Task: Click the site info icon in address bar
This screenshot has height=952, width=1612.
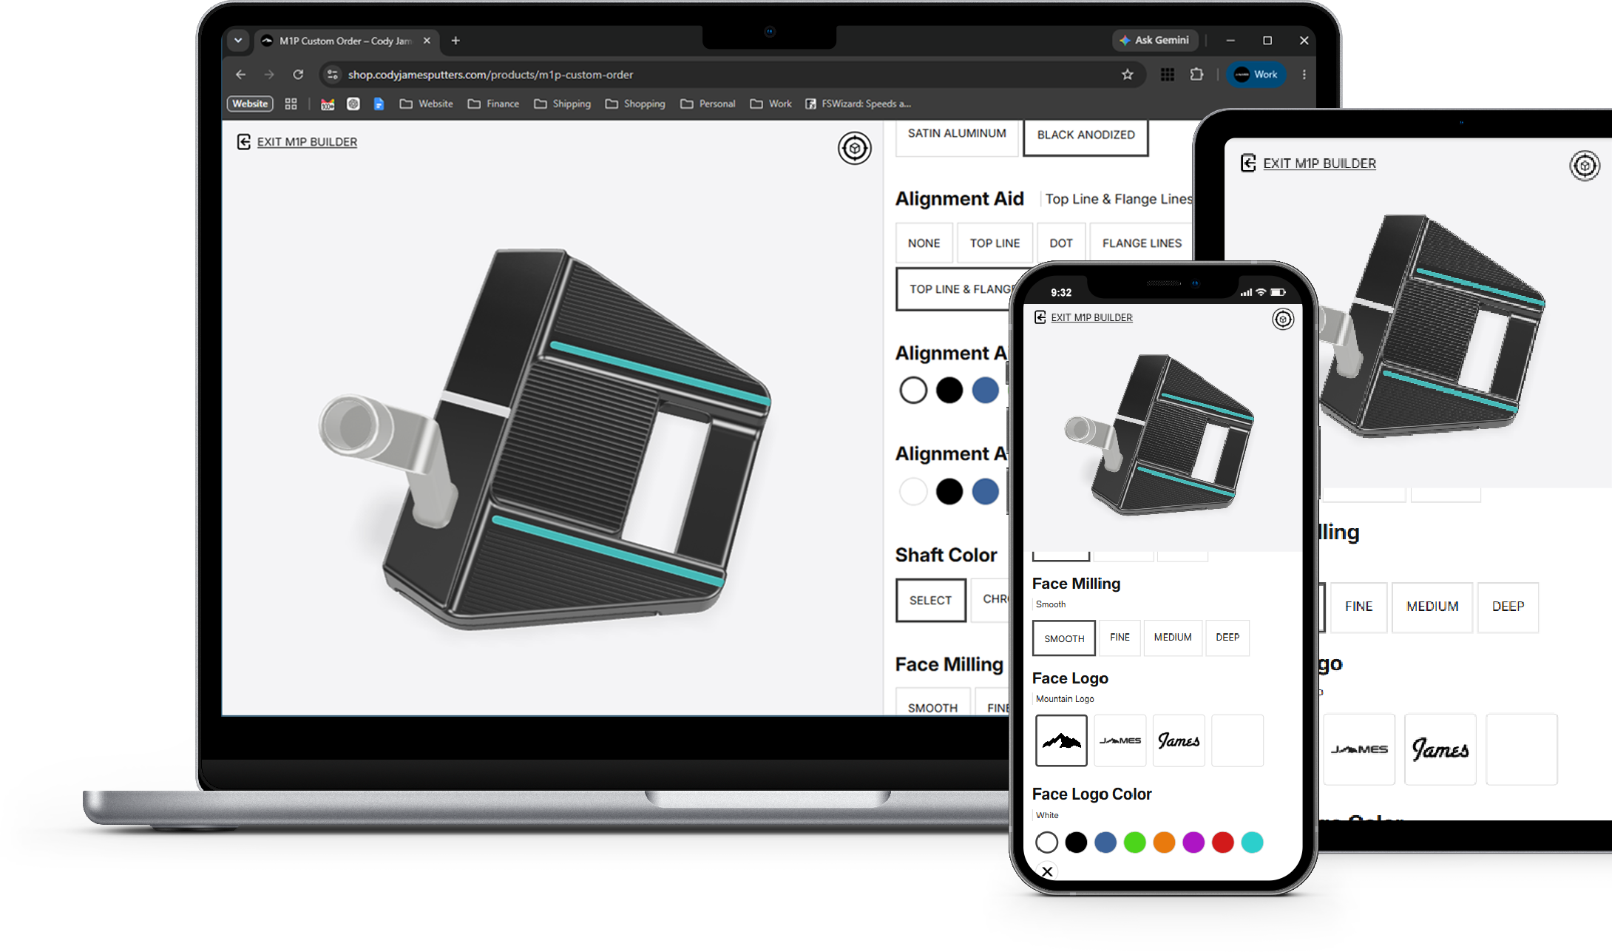Action: point(333,75)
